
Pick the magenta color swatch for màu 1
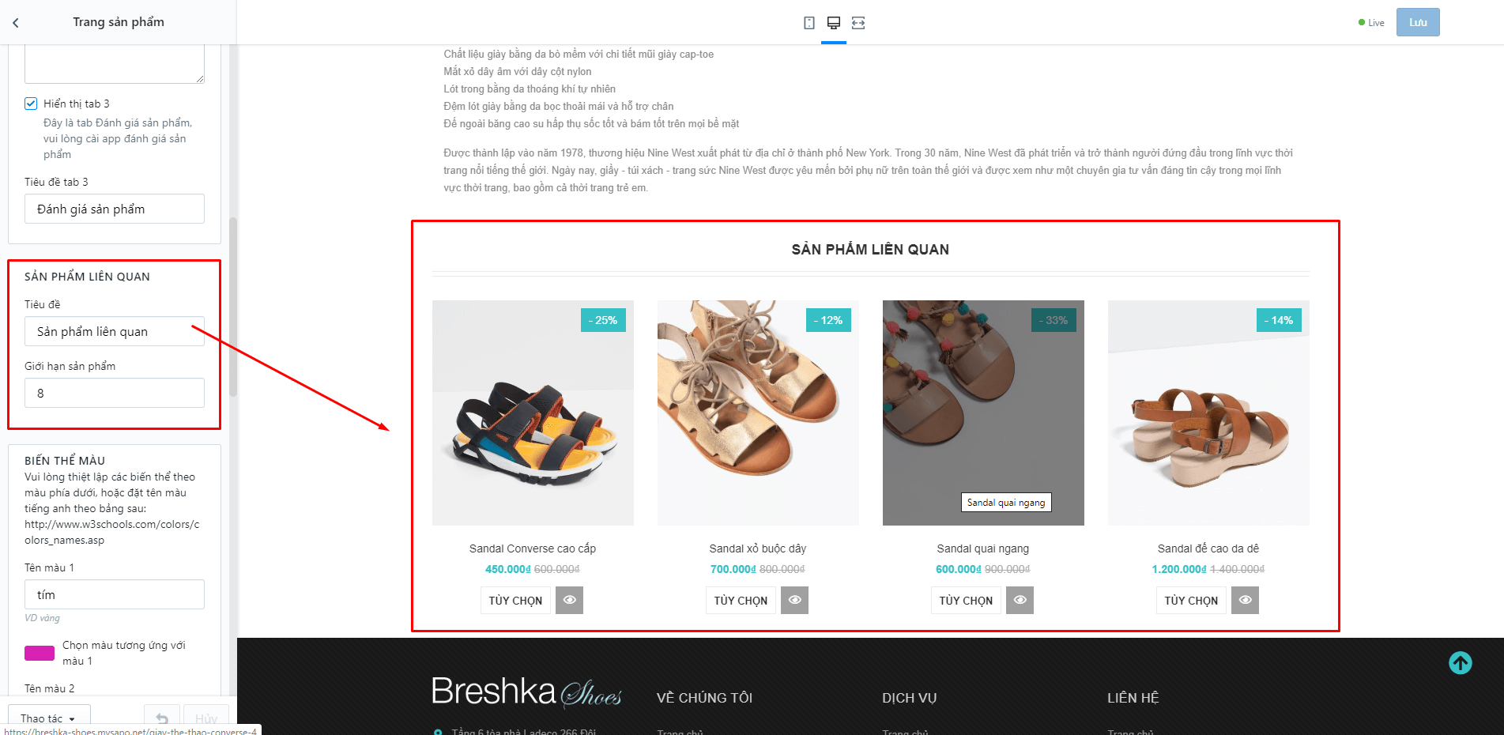click(x=40, y=653)
